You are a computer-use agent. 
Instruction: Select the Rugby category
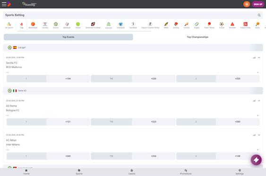197,26
